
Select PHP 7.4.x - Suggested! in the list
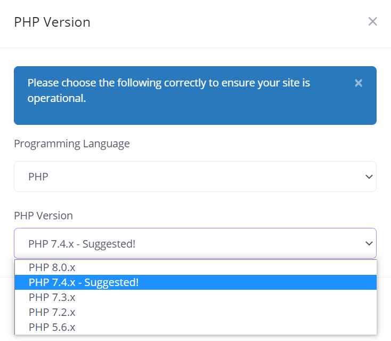click(x=195, y=282)
